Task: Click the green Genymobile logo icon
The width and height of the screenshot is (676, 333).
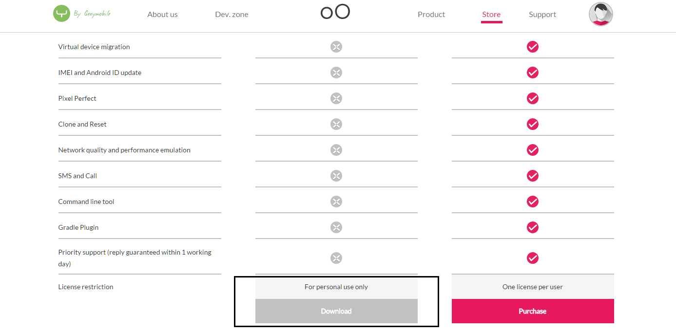Action: coord(61,13)
